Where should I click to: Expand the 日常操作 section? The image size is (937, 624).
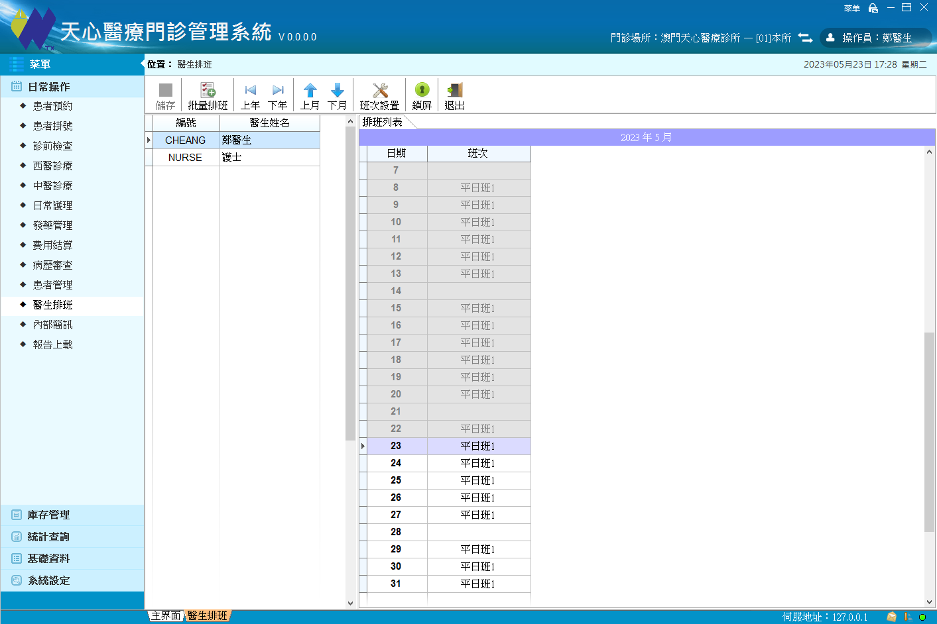coord(72,87)
